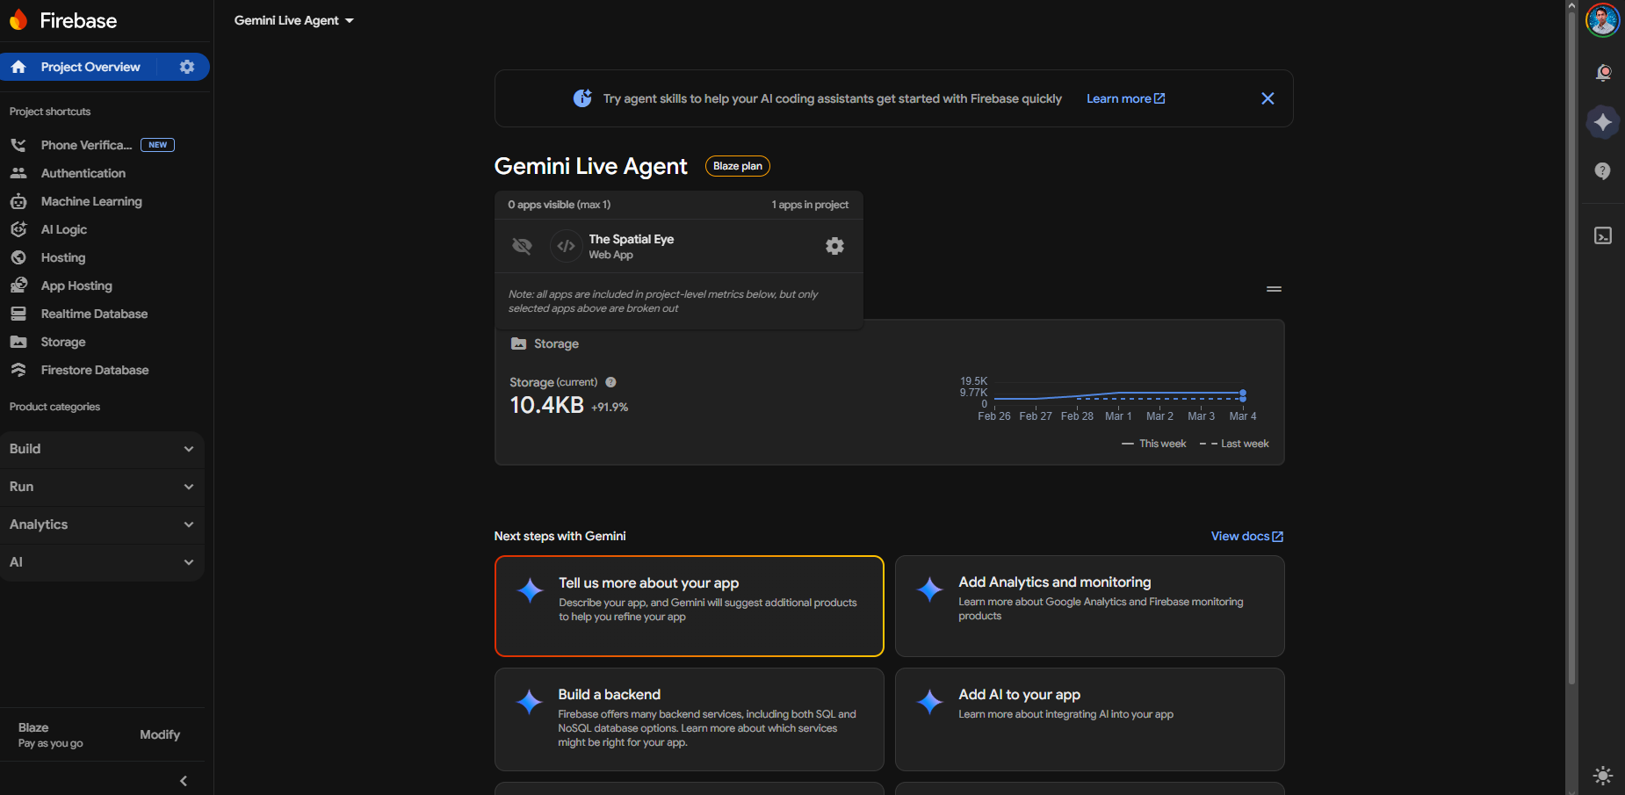Click the Project Overview home icon

tap(18, 67)
